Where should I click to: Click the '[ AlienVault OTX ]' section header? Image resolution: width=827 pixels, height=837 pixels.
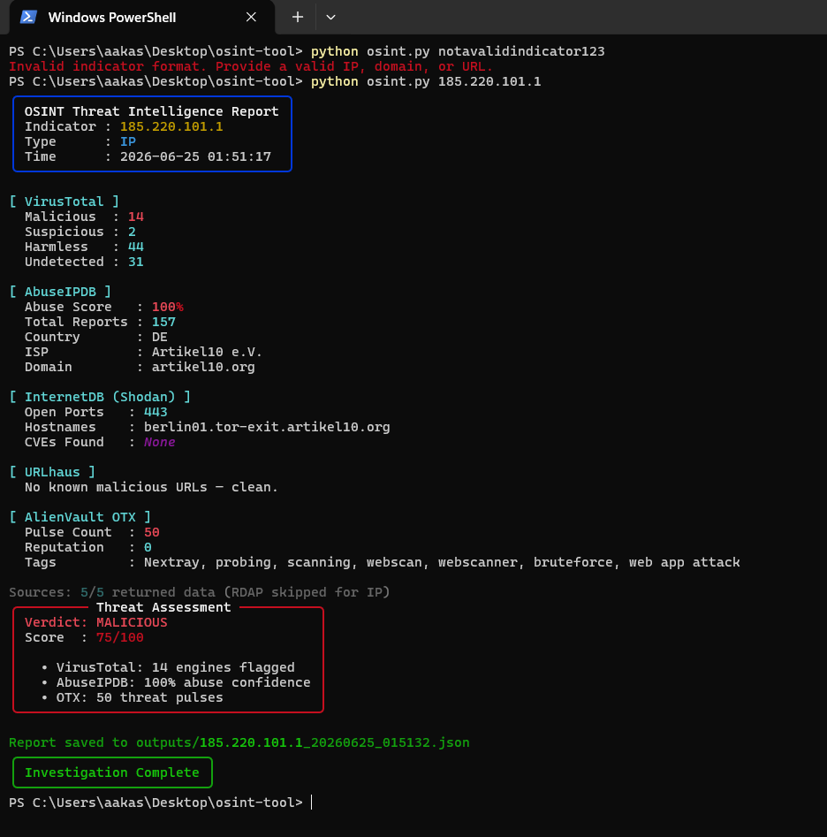[x=80, y=517]
